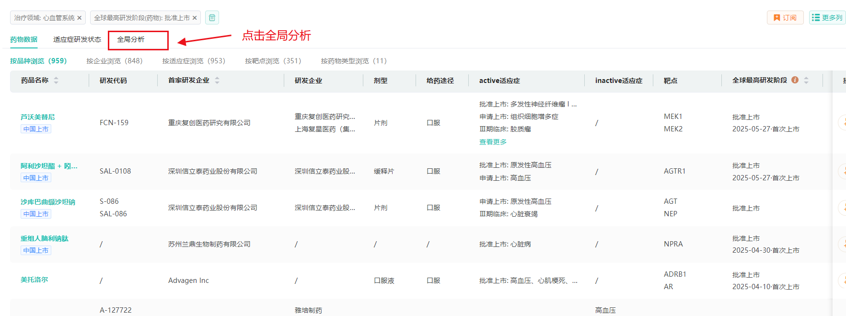Click the 给药途径 column header
Screen dimensions: 846x316
coord(440,81)
